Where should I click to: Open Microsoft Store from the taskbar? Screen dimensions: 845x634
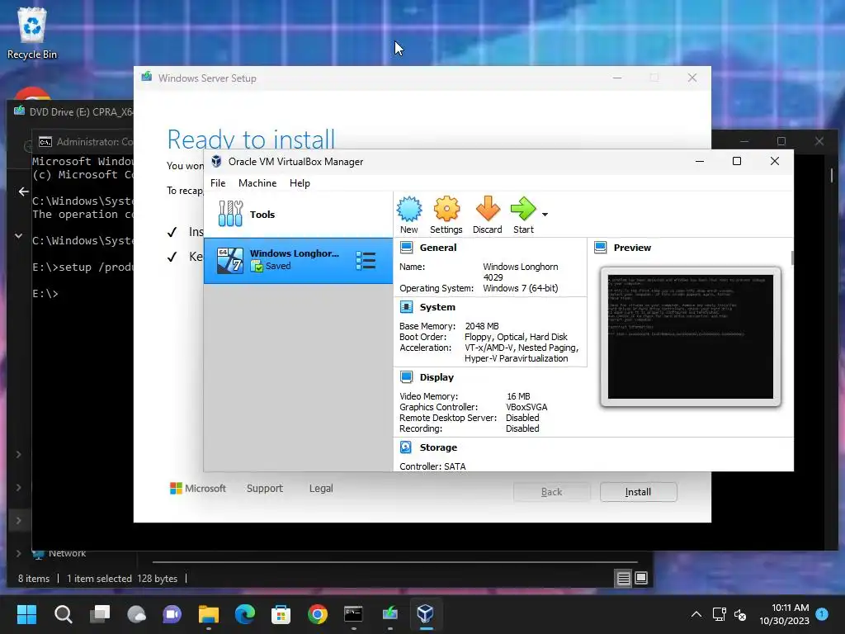tap(281, 614)
